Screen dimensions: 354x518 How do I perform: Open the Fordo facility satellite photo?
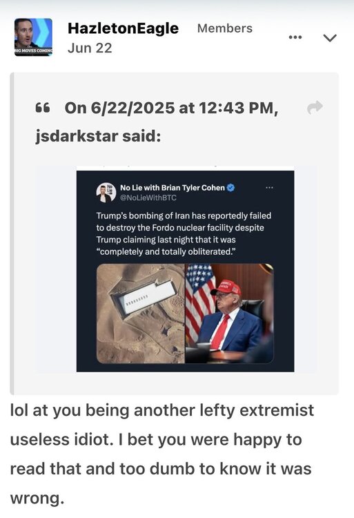coord(141,313)
